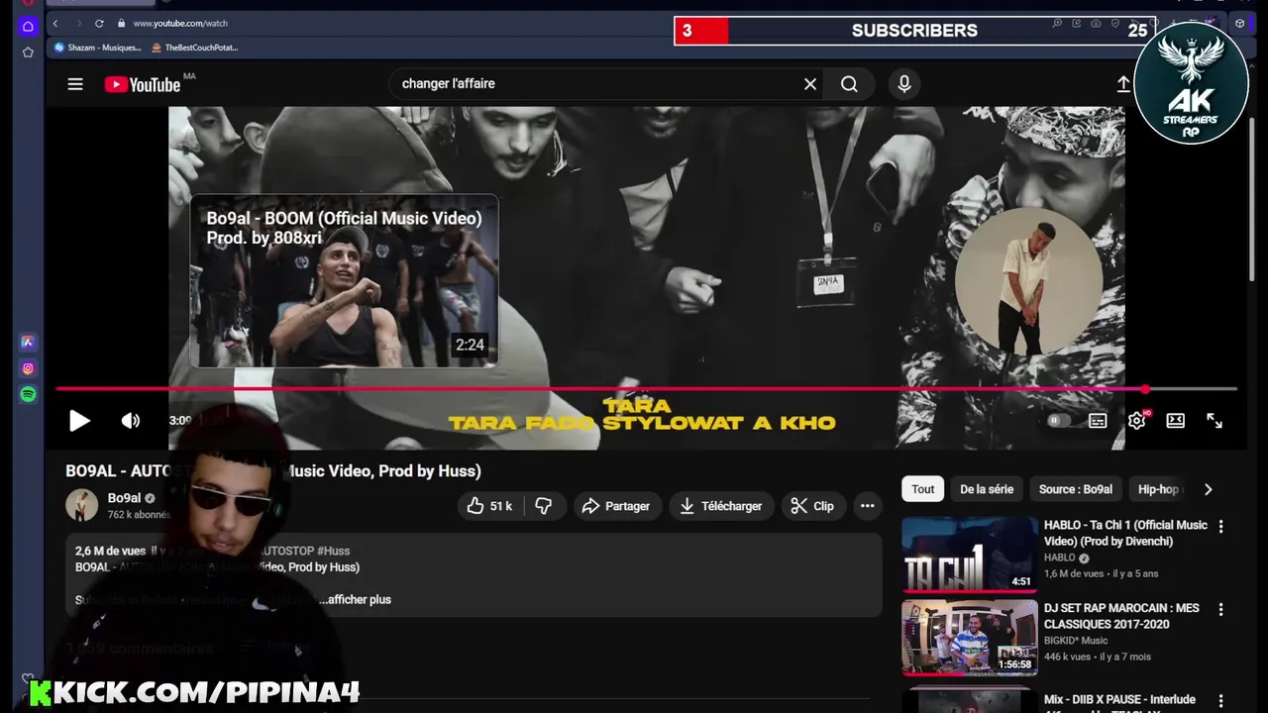Viewport: 1268px width, 713px height.
Task: Go back in browser history
Action: [x=55, y=23]
